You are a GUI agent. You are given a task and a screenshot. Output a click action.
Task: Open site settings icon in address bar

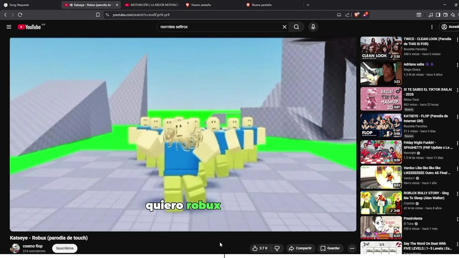[x=107, y=15]
